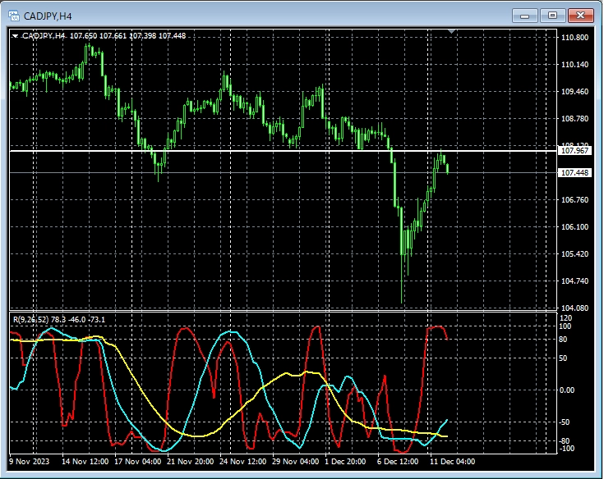Click the divider between chart and indicator window
Viewport: 604px width, 479px height.
click(x=279, y=312)
